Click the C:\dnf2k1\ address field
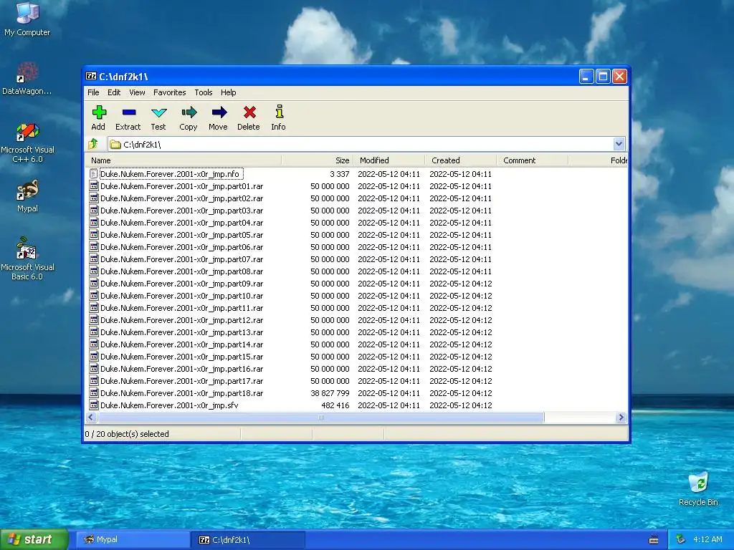 (361, 144)
